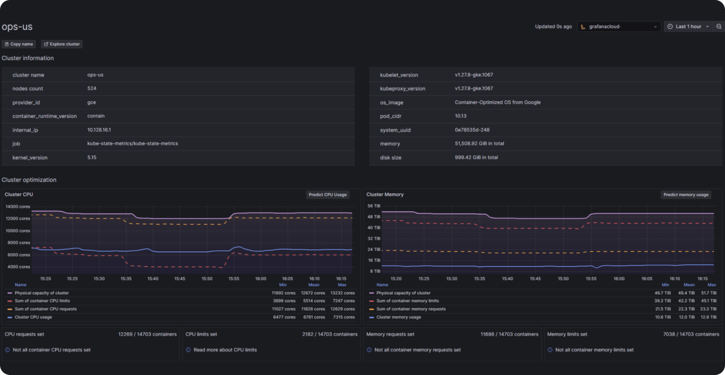
Task: Open the Cluster Memory panel title menu
Action: coord(385,194)
